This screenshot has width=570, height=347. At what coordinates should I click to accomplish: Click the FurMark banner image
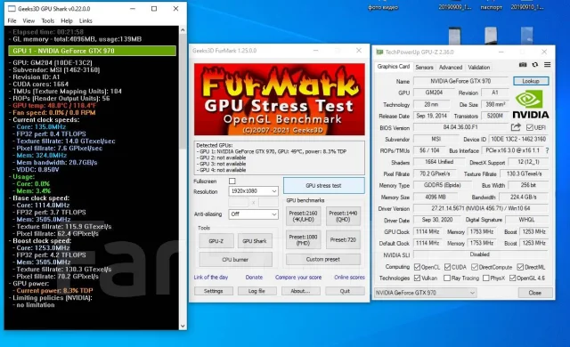[279, 100]
